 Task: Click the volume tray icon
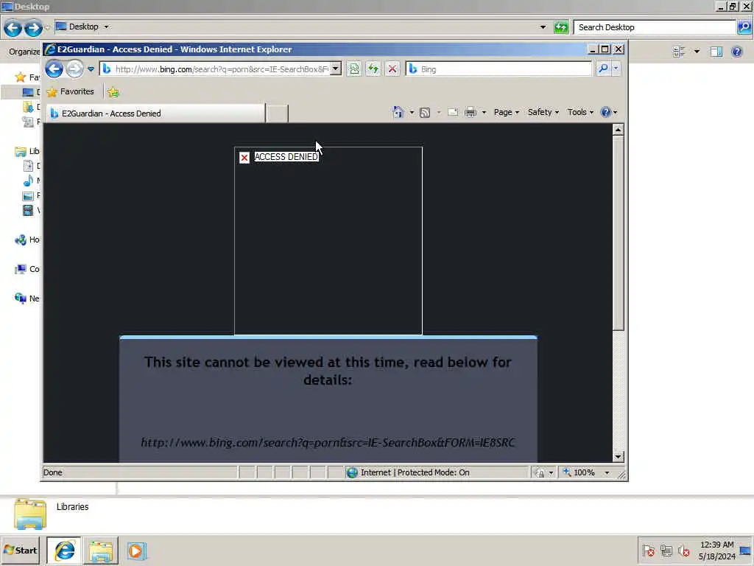click(x=684, y=551)
